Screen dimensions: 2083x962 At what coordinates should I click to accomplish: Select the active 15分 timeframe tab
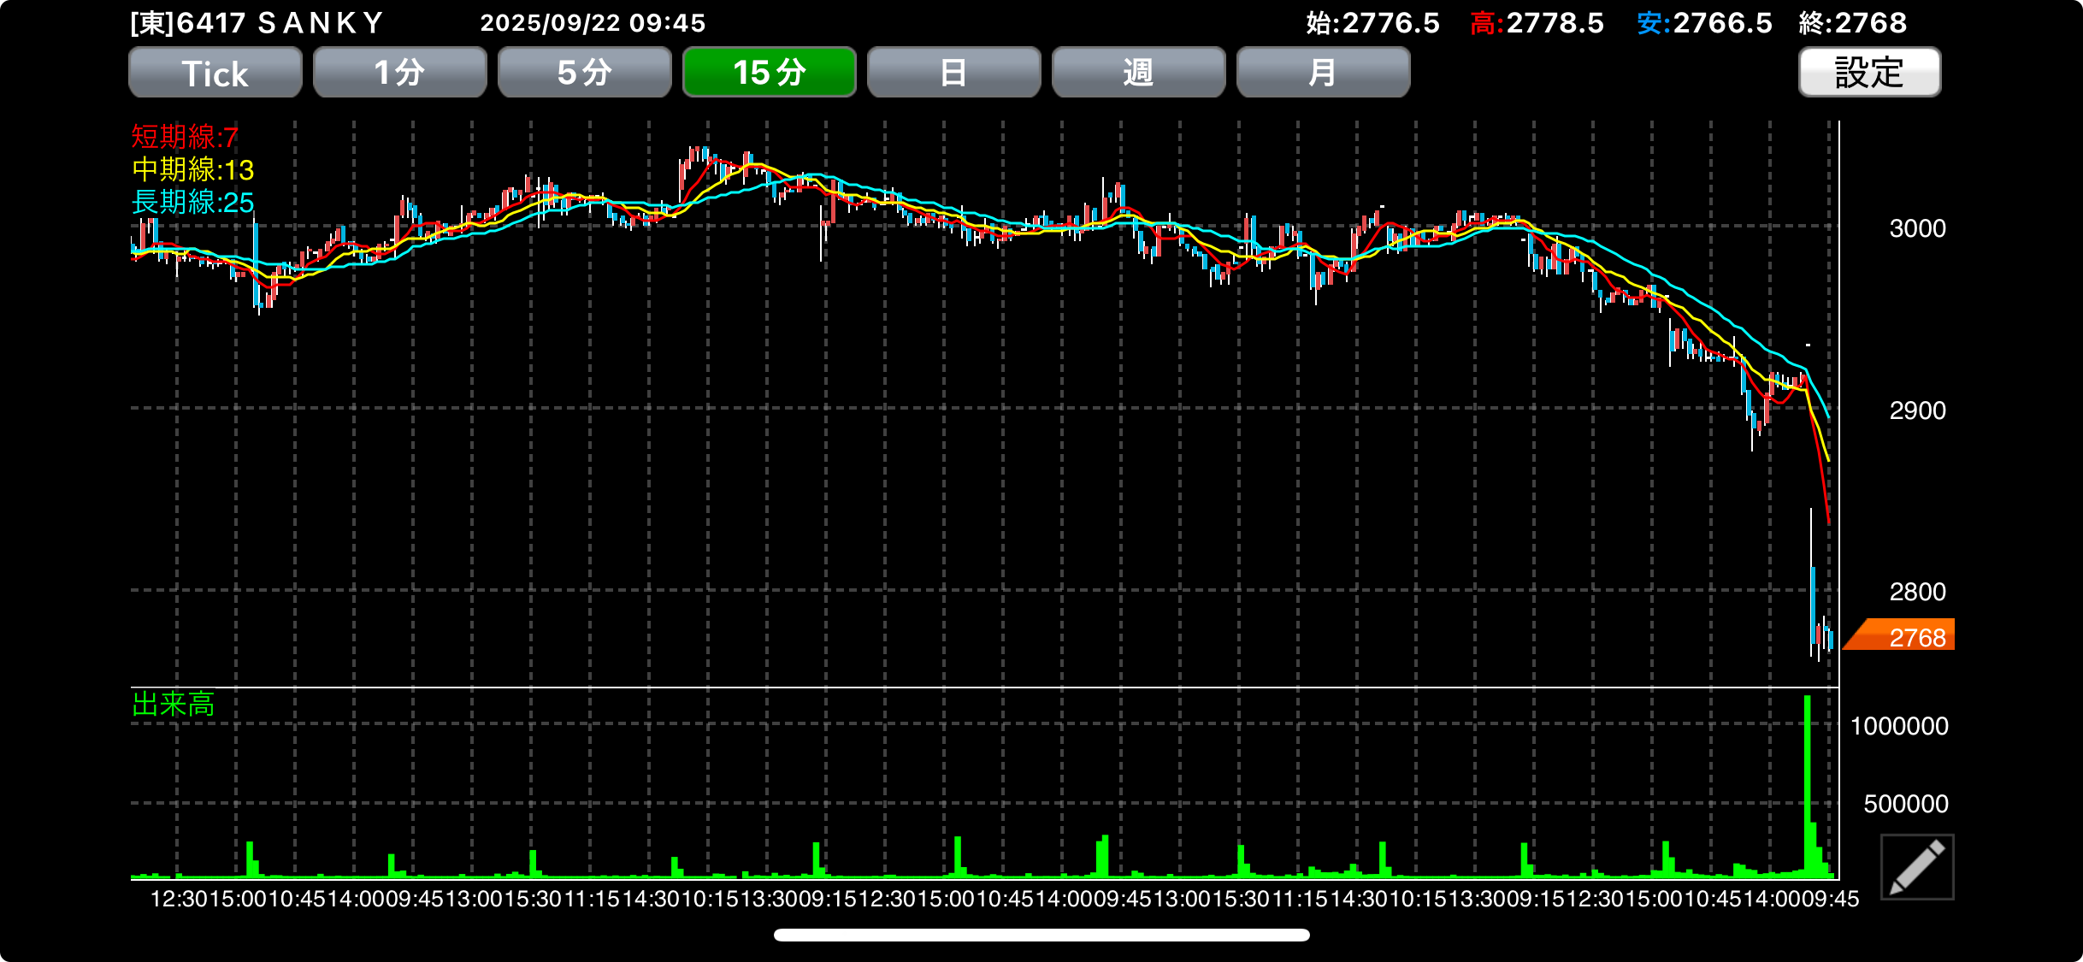point(770,73)
